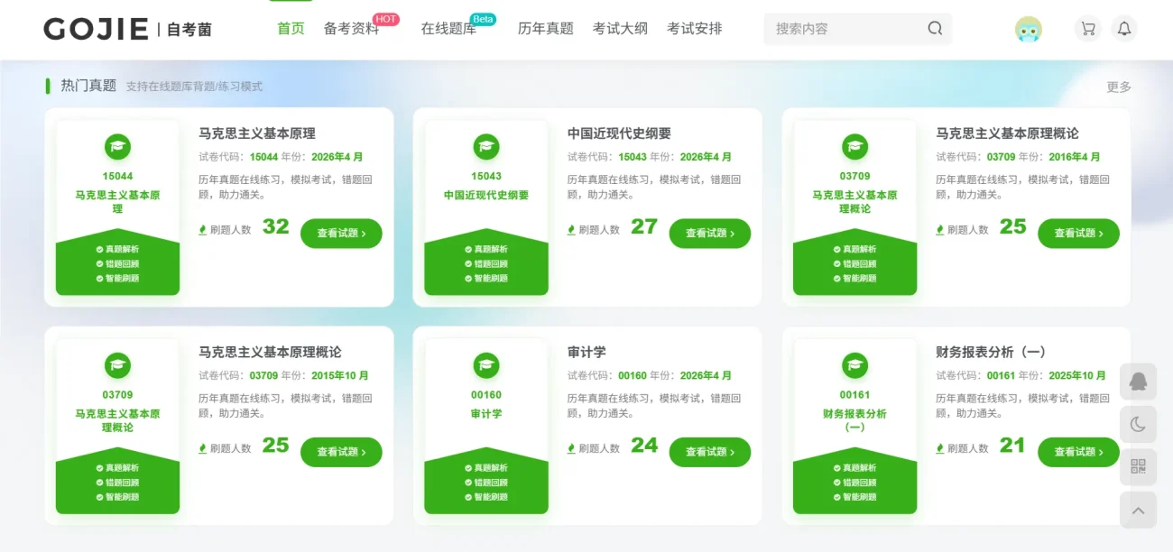Click 查看试题 for 马克思主义基本原理概论 2015年10月
Image resolution: width=1173 pixels, height=552 pixels.
coord(341,452)
